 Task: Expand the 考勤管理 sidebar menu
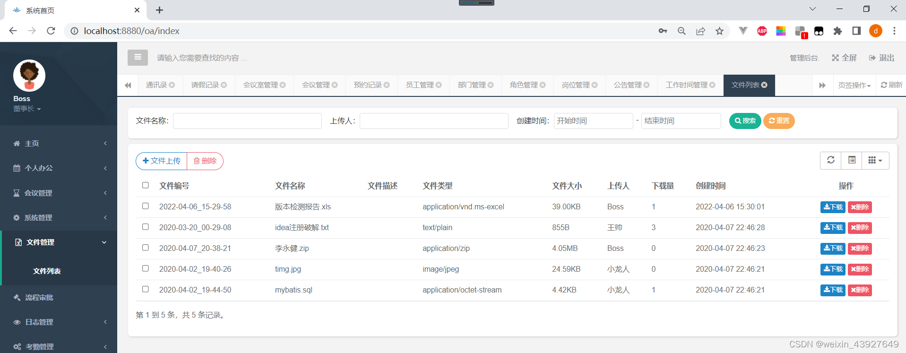coord(59,346)
